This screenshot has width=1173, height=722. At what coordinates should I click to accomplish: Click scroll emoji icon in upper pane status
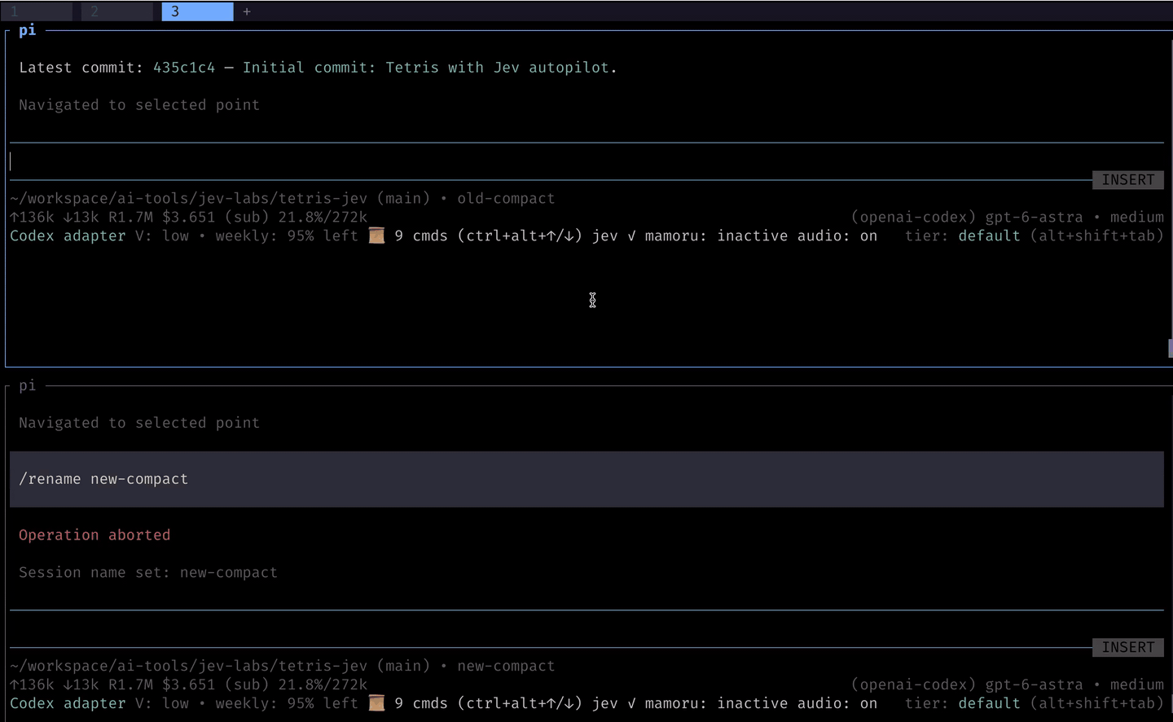click(x=376, y=236)
